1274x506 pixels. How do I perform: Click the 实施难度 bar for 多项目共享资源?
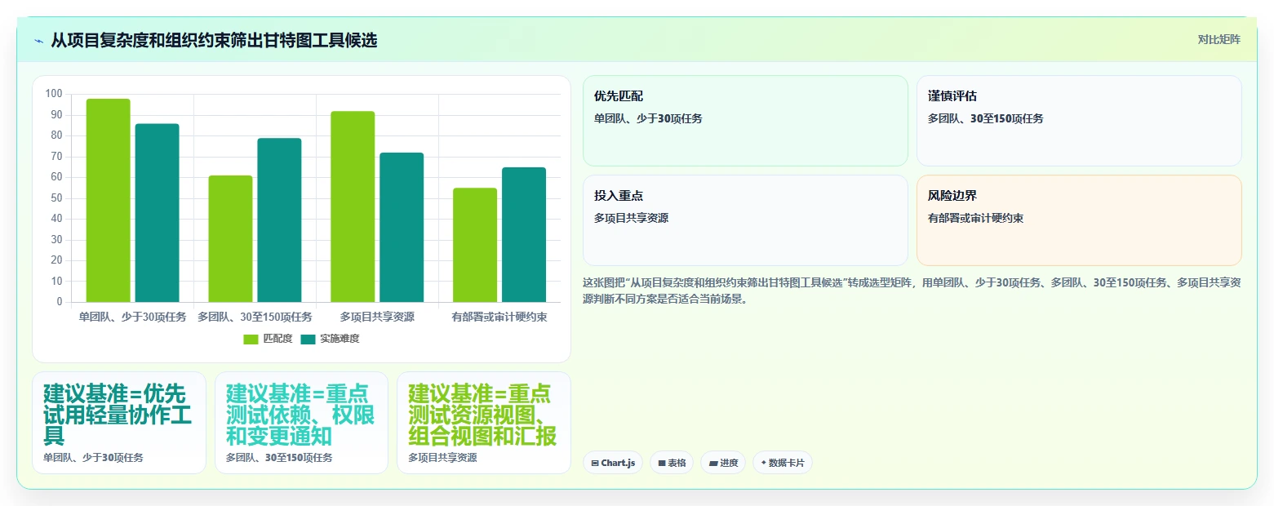click(x=402, y=227)
